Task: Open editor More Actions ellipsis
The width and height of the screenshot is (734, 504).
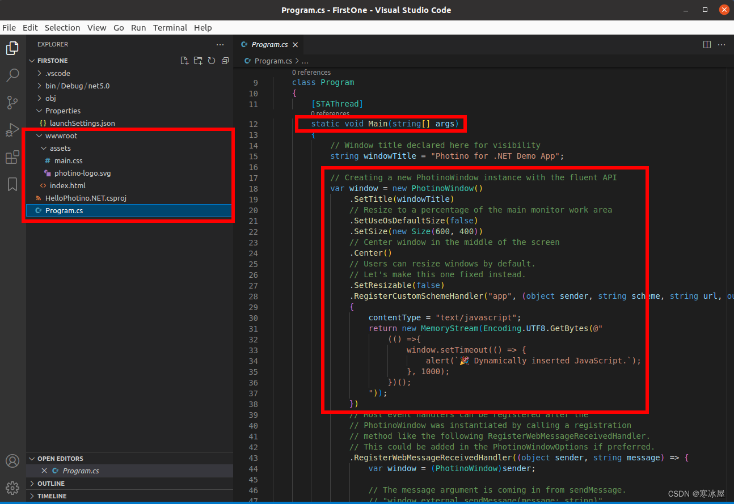Action: 722,44
